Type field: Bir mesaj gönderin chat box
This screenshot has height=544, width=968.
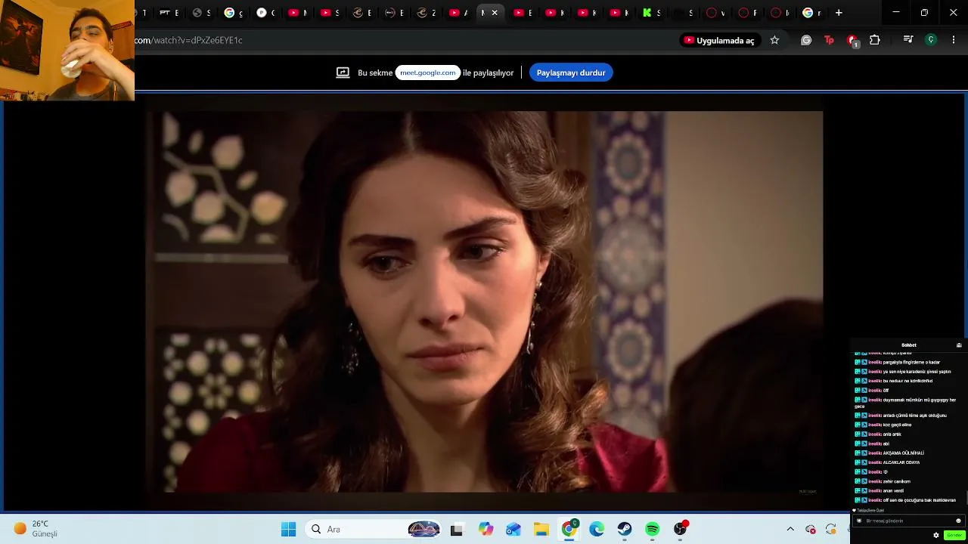tap(907, 521)
